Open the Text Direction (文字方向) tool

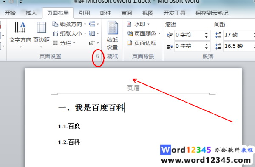pos(20,34)
